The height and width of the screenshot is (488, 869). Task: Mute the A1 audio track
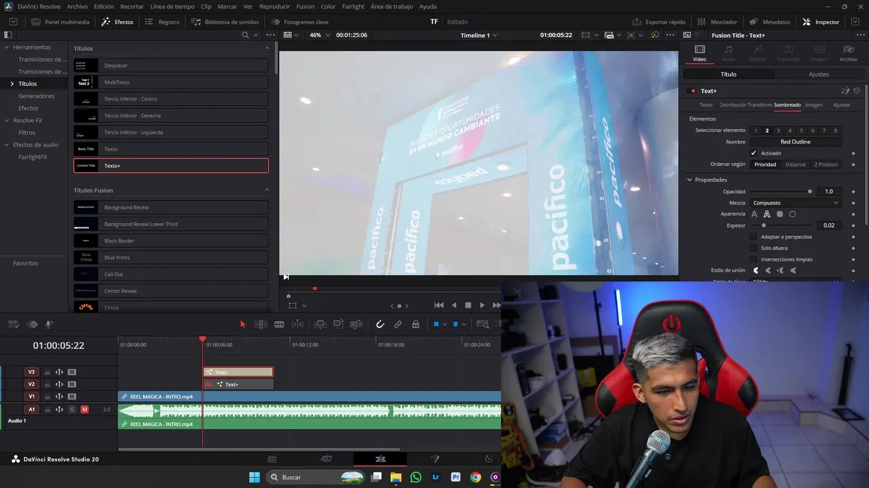85,409
